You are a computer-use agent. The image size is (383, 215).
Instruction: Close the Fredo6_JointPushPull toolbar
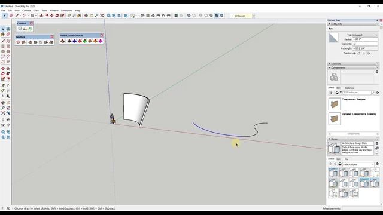click(x=101, y=36)
